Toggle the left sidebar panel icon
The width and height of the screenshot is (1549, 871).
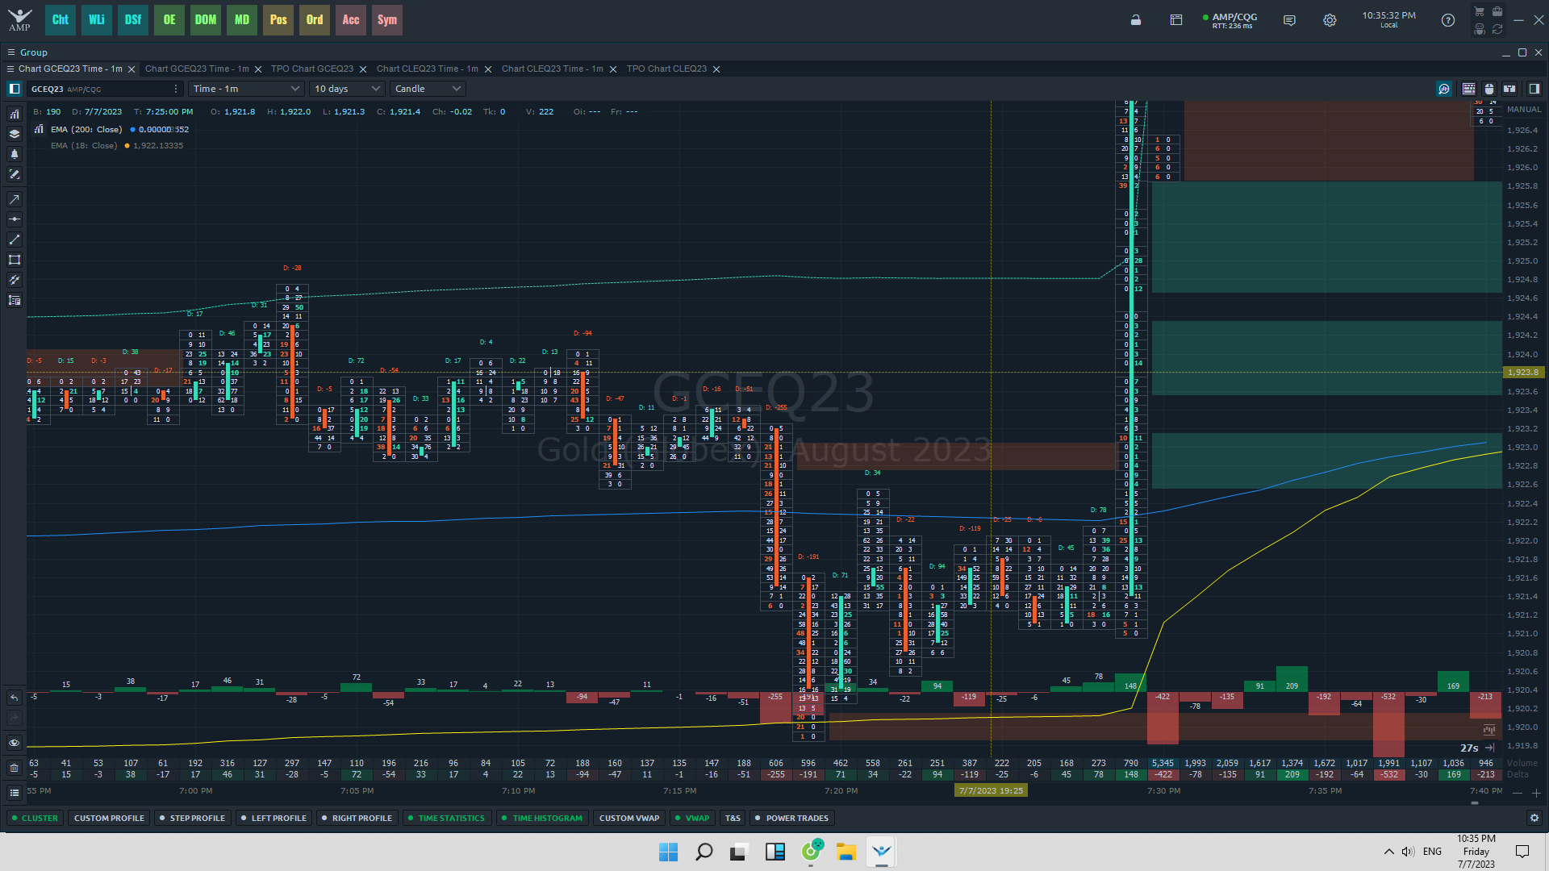(14, 89)
